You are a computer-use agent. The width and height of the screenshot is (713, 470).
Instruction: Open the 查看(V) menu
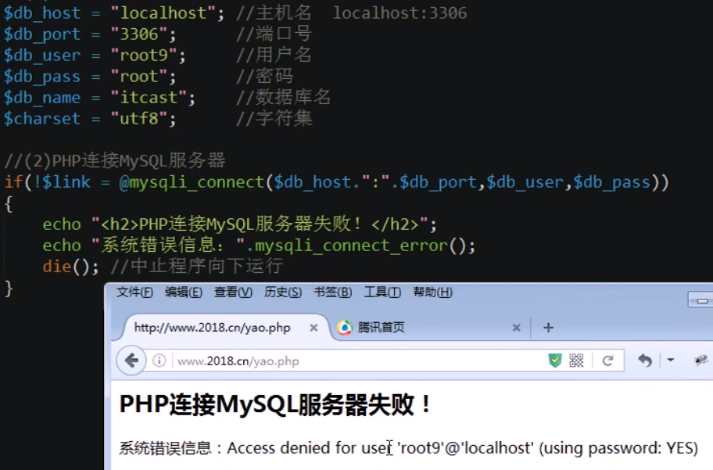(x=233, y=292)
